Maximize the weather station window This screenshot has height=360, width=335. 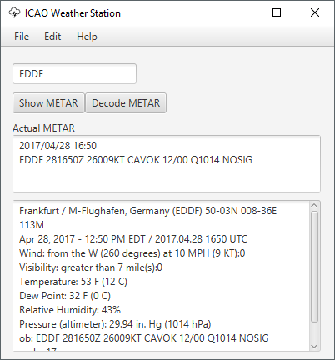(277, 12)
